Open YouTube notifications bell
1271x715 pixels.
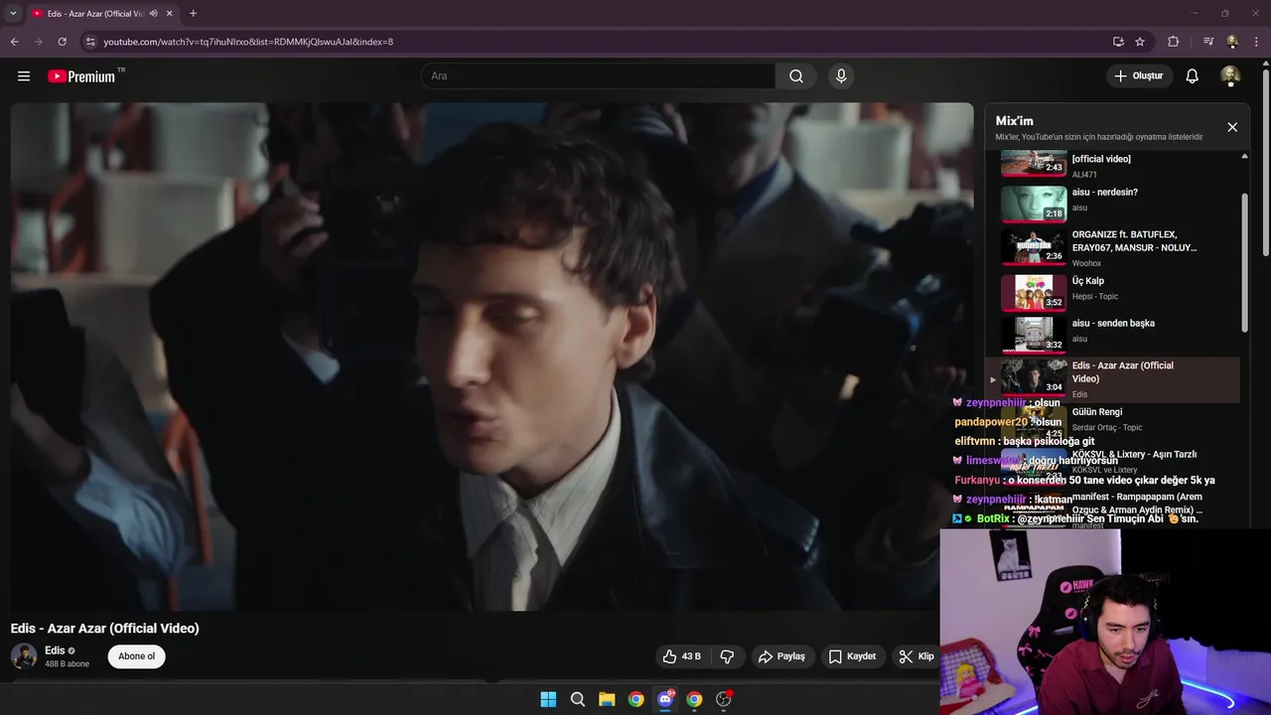(x=1193, y=76)
